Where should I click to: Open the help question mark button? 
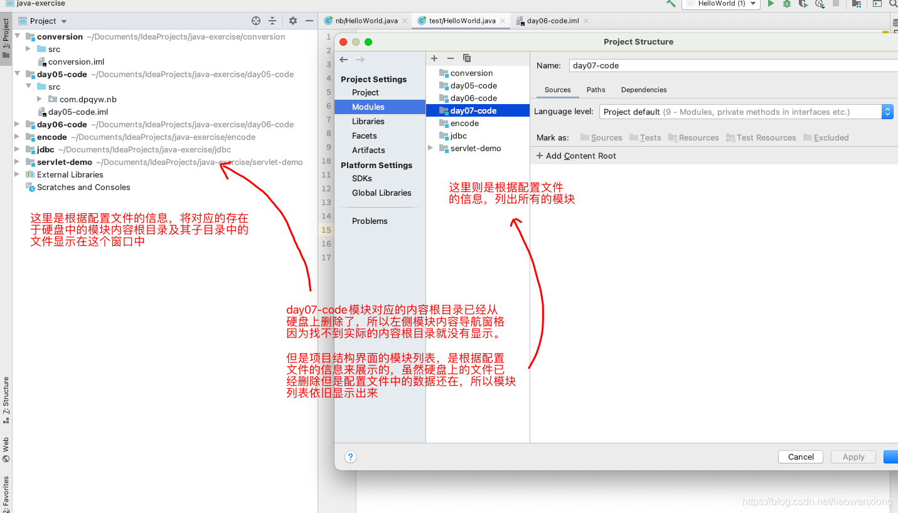(x=351, y=457)
